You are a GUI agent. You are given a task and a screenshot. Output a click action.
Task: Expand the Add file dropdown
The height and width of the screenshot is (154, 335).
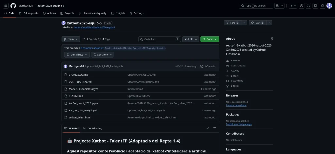pos(190,39)
